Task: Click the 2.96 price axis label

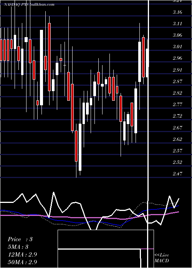Action: point(177,59)
